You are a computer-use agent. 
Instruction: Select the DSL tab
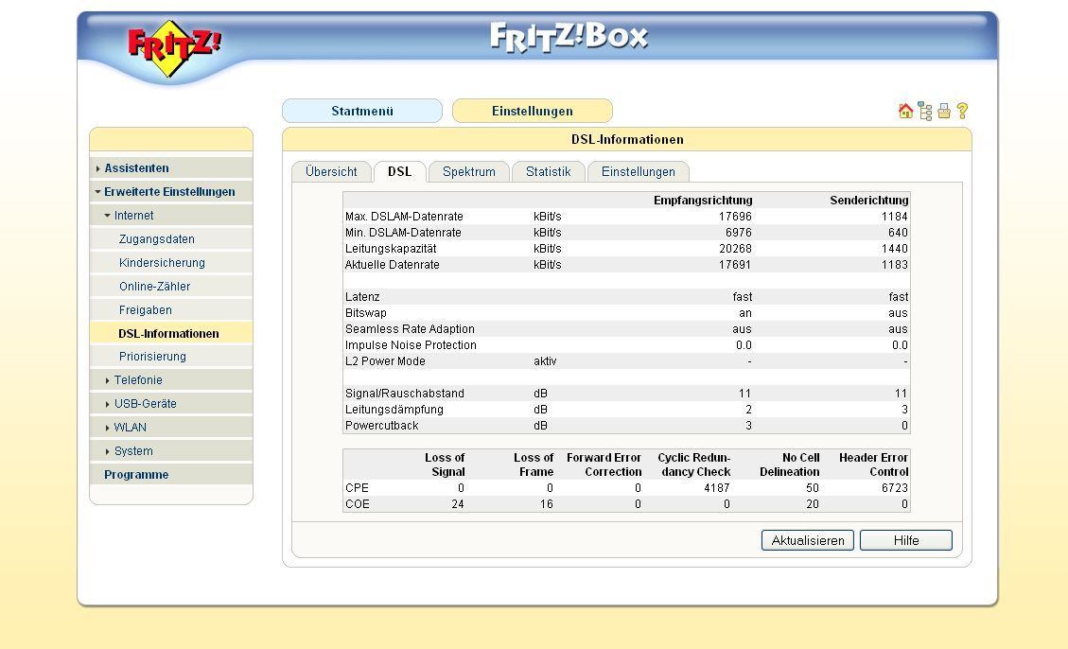(x=400, y=171)
